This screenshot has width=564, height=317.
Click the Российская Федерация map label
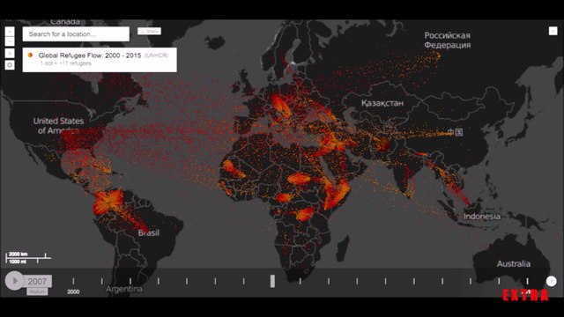[447, 40]
